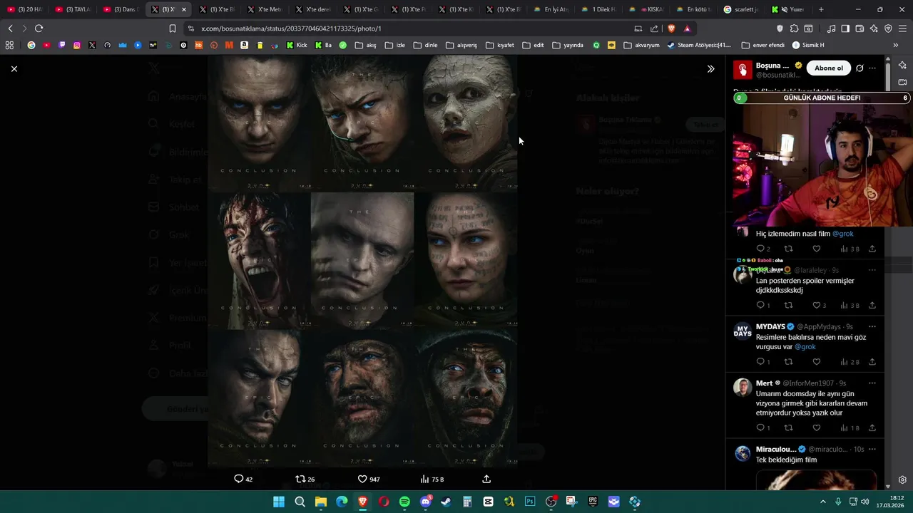Open the 'Steam Atölyesi' bookmark

699,45
